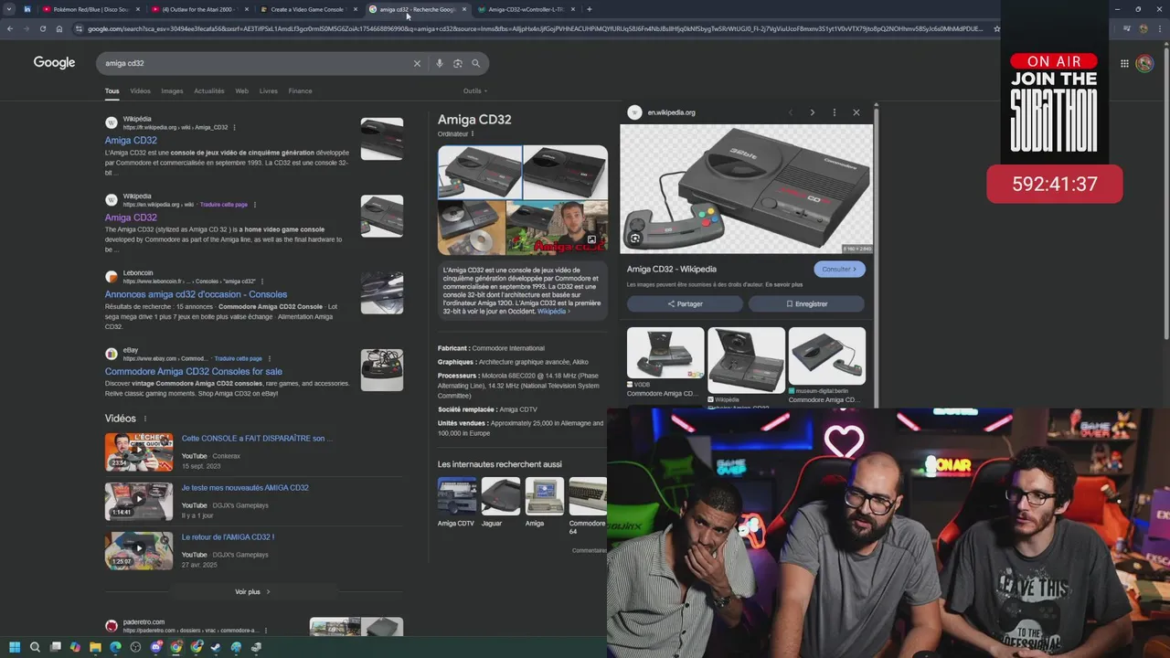This screenshot has height=658, width=1170.
Task: Open video Le retour de l'AMIGA CD32
Action: click(228, 537)
